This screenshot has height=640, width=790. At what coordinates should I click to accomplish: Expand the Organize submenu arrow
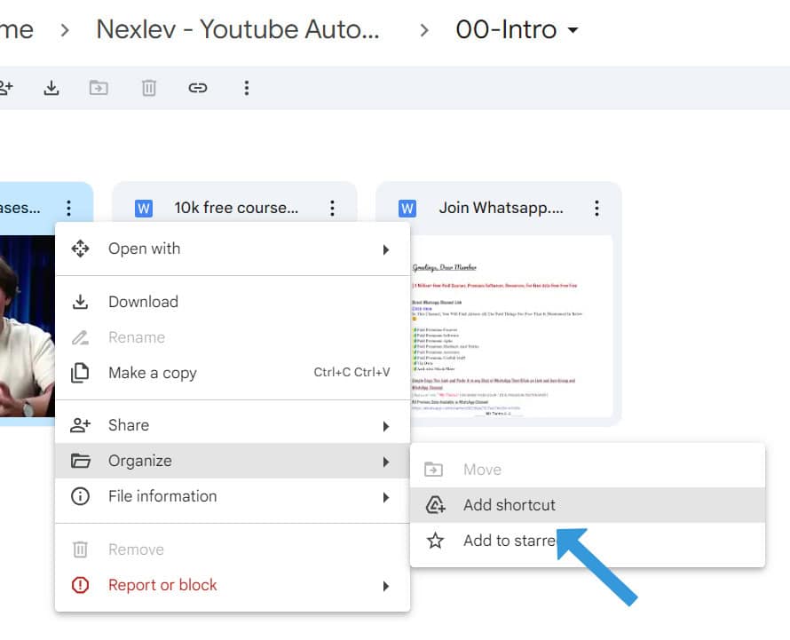coord(386,462)
